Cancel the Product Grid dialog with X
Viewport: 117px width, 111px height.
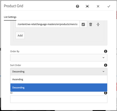pyautogui.click(x=98, y=6)
